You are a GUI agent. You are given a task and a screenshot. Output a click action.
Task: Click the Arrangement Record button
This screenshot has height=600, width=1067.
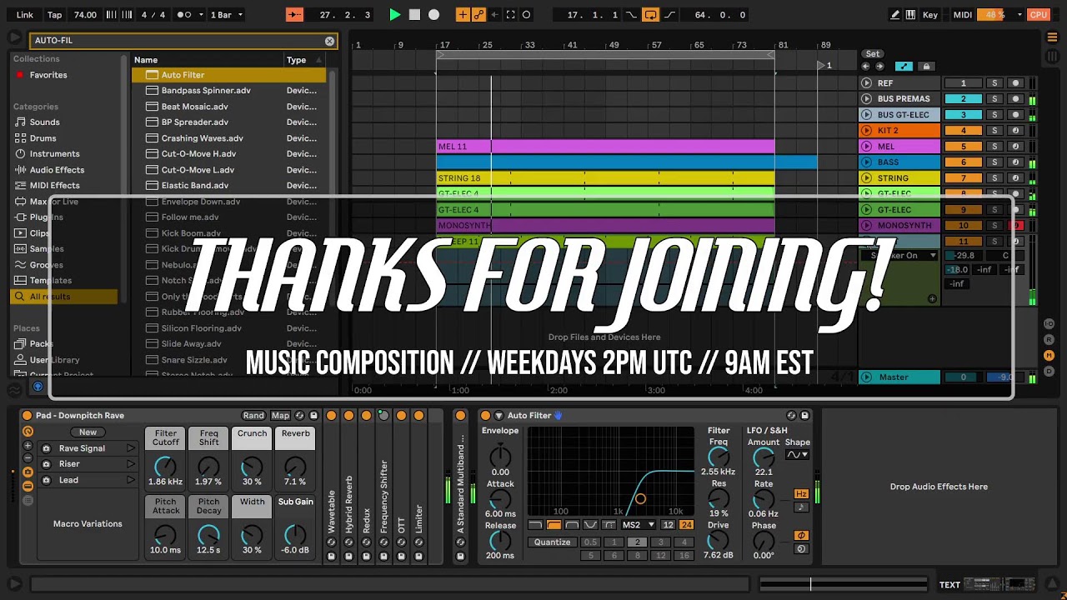coord(433,15)
